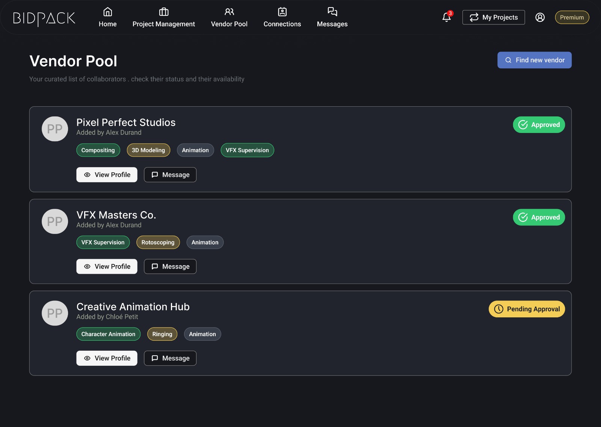The image size is (601, 427).
Task: Click the Connections contact icon
Action: click(282, 12)
